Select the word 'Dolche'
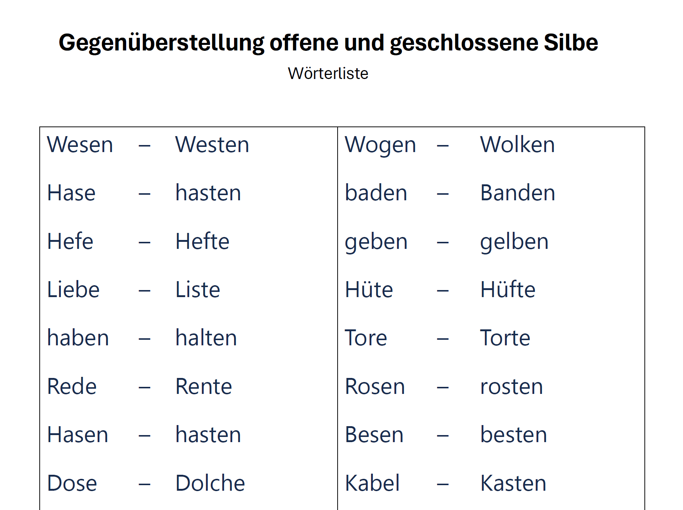The height and width of the screenshot is (510, 683). pos(210,483)
